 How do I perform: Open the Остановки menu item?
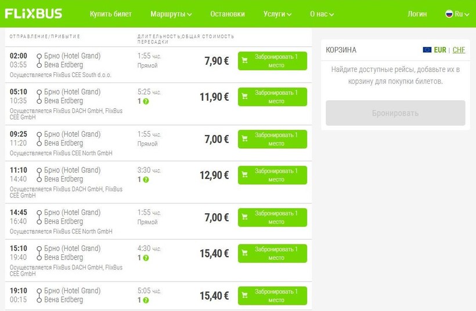click(x=228, y=14)
